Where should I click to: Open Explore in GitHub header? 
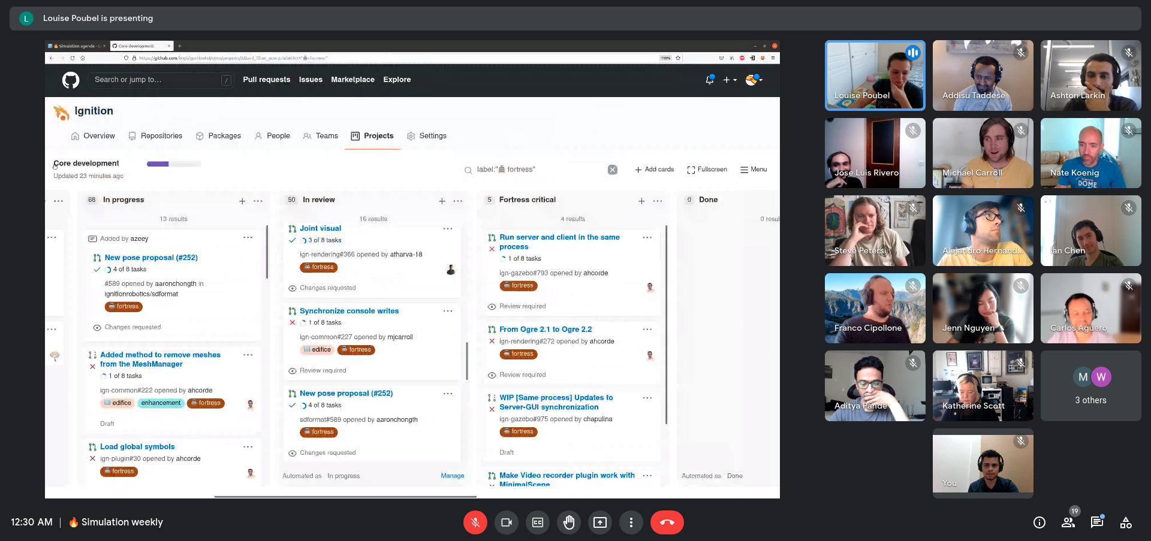click(x=397, y=80)
